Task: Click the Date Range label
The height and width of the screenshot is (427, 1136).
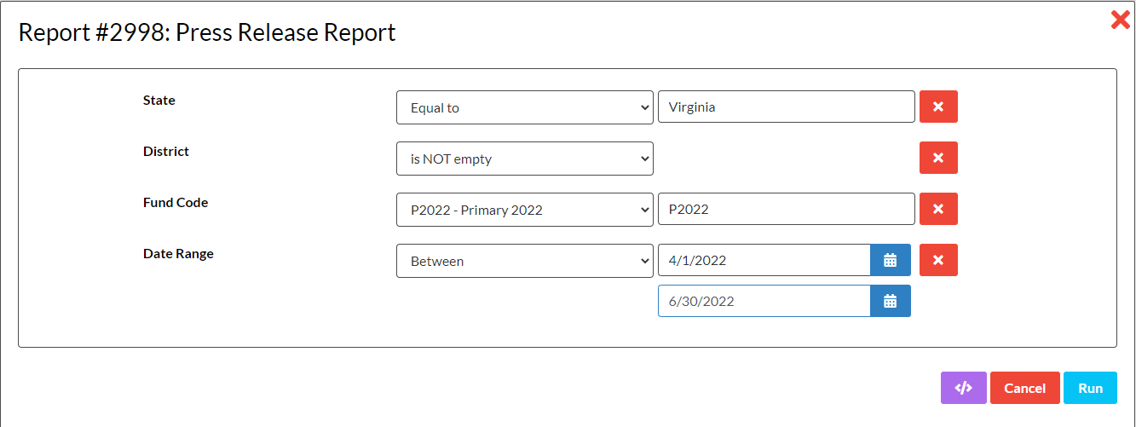Action: click(x=178, y=253)
